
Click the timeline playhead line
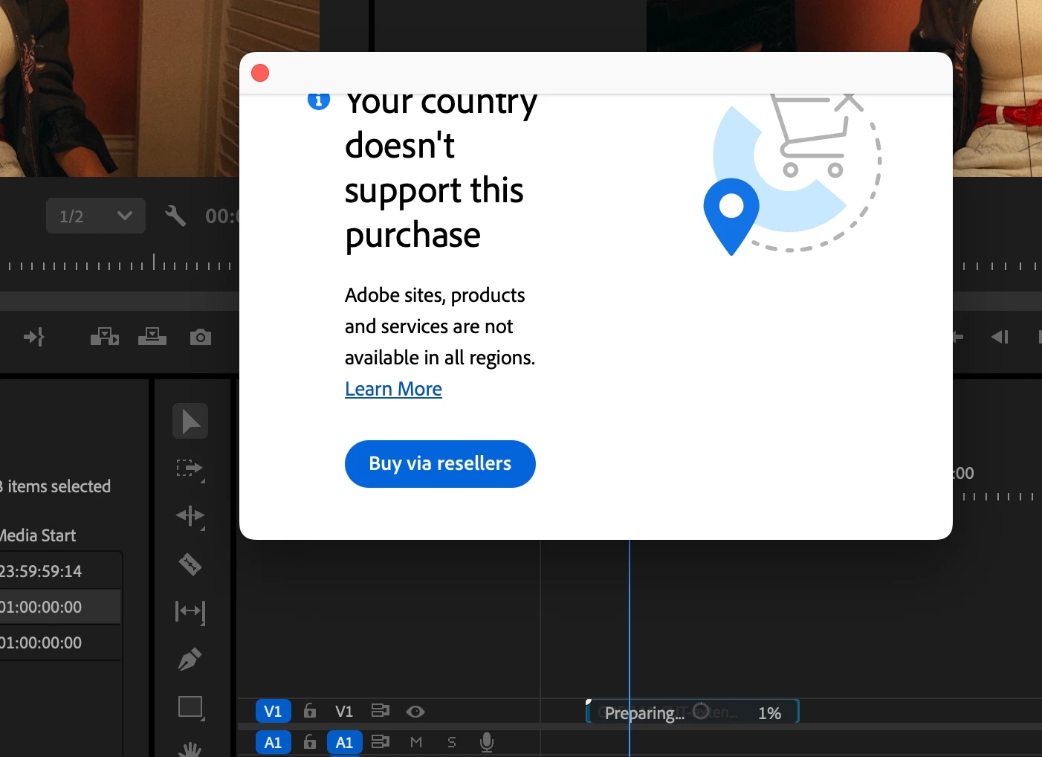tap(630, 632)
